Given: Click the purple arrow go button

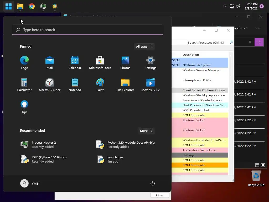Looking at the screenshot, I should click(x=259, y=42).
